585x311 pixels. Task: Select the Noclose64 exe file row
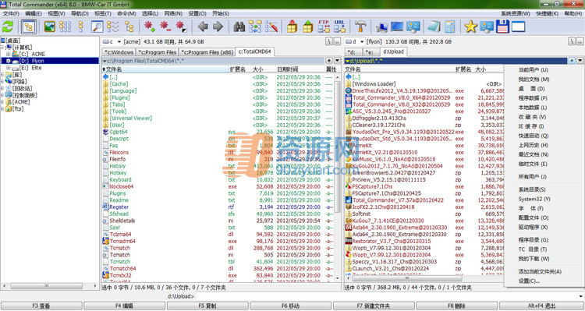(x=218, y=186)
